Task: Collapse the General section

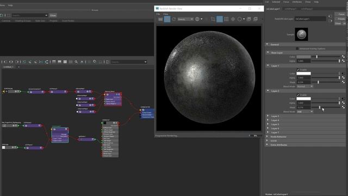Action: click(268, 45)
